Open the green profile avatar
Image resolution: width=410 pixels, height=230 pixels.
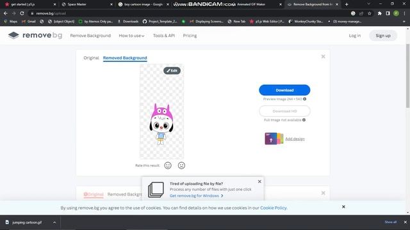click(x=396, y=13)
